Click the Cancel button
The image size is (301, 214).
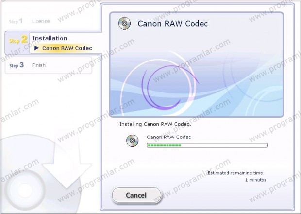pos(136,195)
